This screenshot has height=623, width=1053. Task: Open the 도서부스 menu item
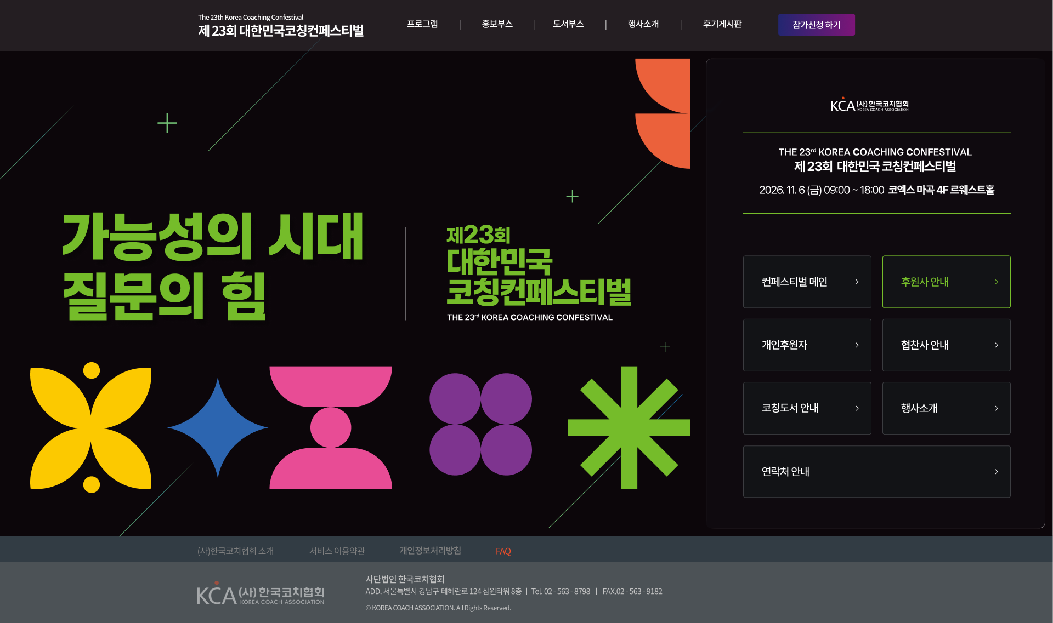[x=568, y=24]
